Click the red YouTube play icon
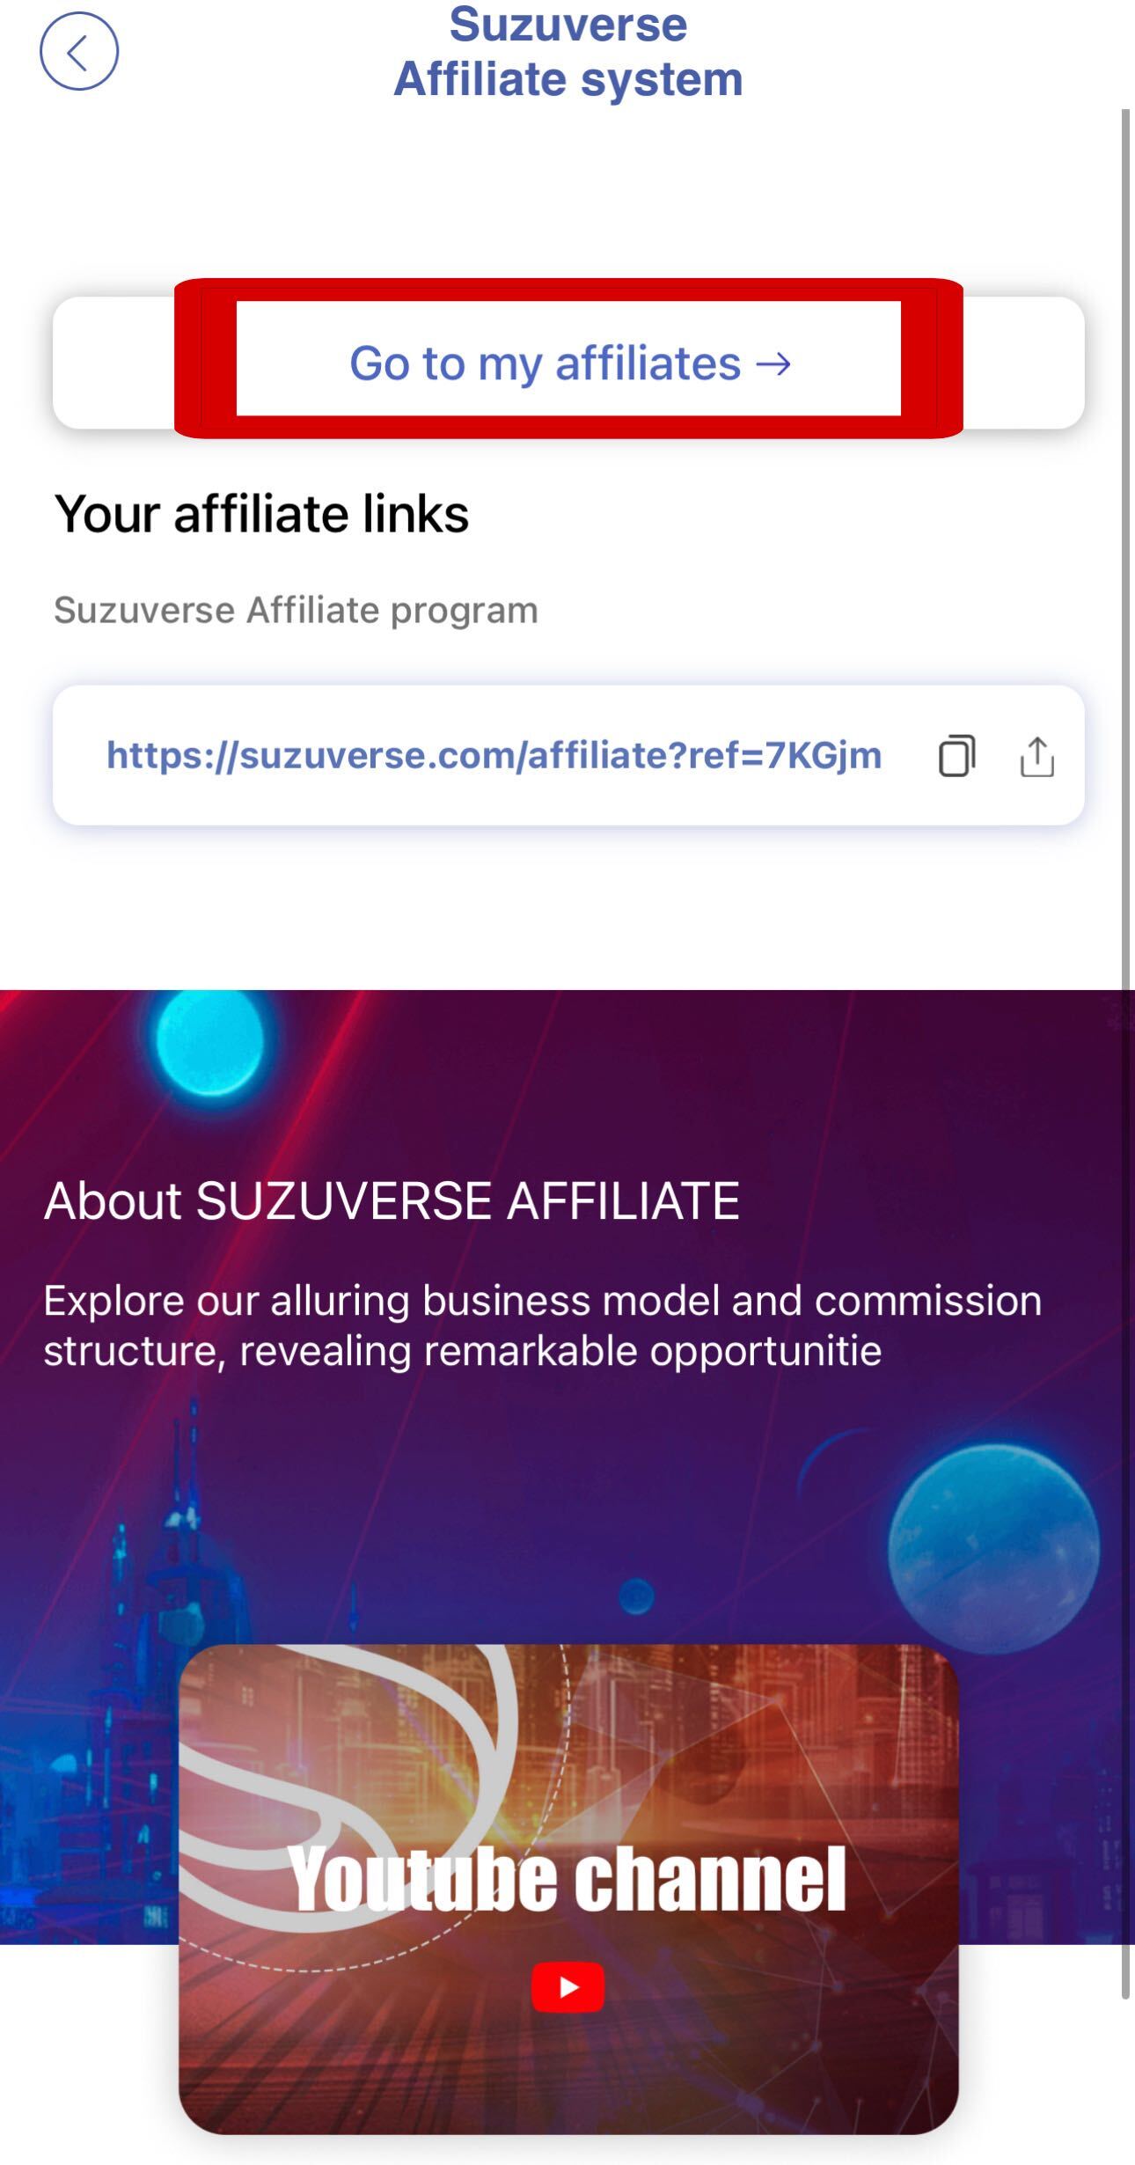The width and height of the screenshot is (1135, 2165). tap(567, 1986)
